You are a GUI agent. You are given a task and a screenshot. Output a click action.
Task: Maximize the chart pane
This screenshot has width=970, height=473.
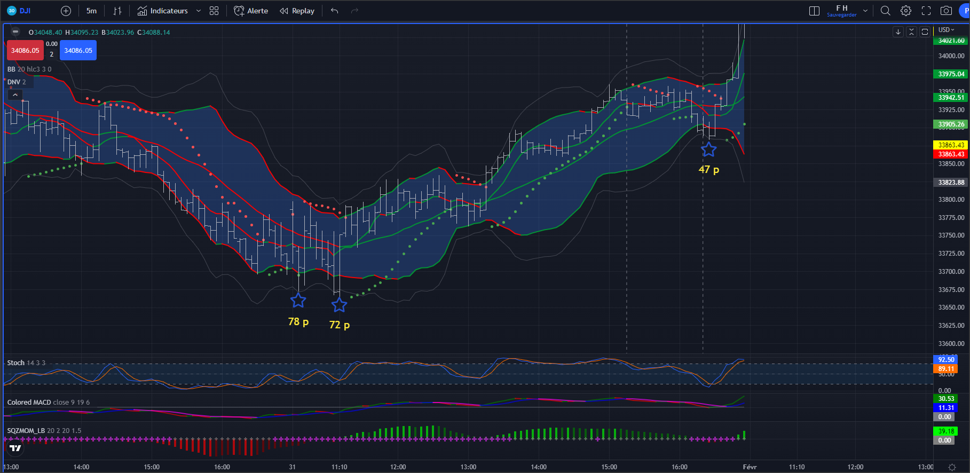(925, 32)
